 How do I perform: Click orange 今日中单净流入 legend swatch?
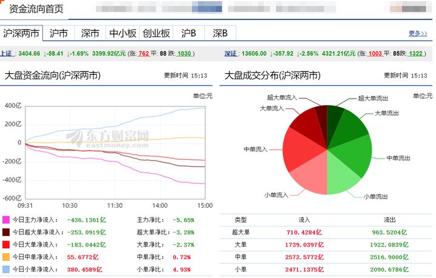pyautogui.click(x=6, y=257)
